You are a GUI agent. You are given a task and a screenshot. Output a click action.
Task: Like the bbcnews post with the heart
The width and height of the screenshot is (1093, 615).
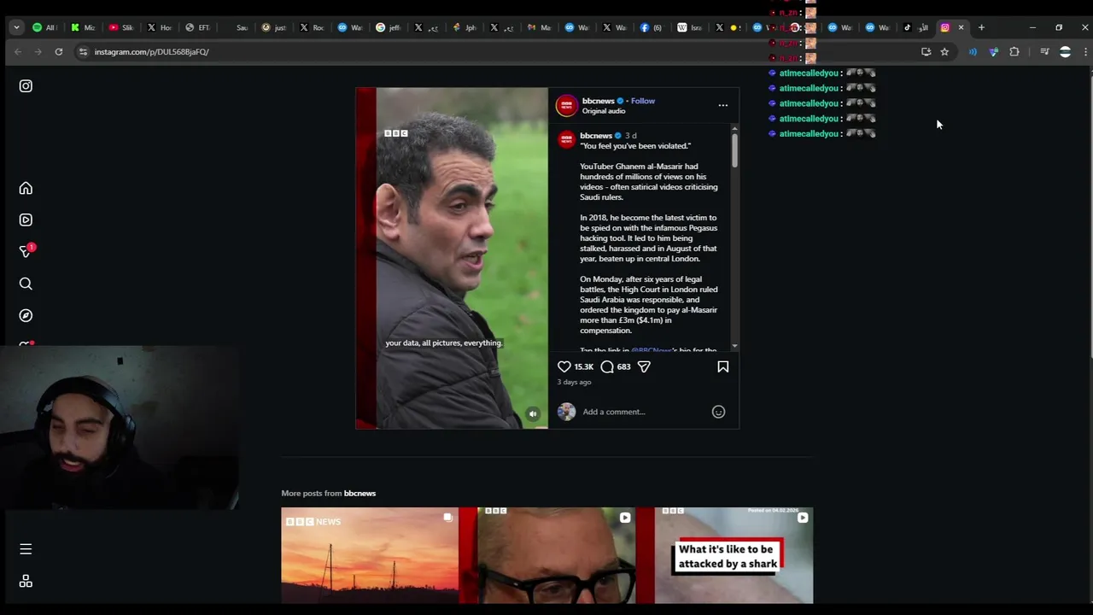coord(564,366)
